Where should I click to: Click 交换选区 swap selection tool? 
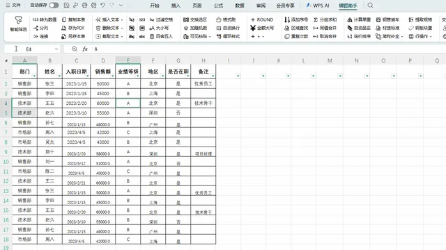(x=195, y=19)
